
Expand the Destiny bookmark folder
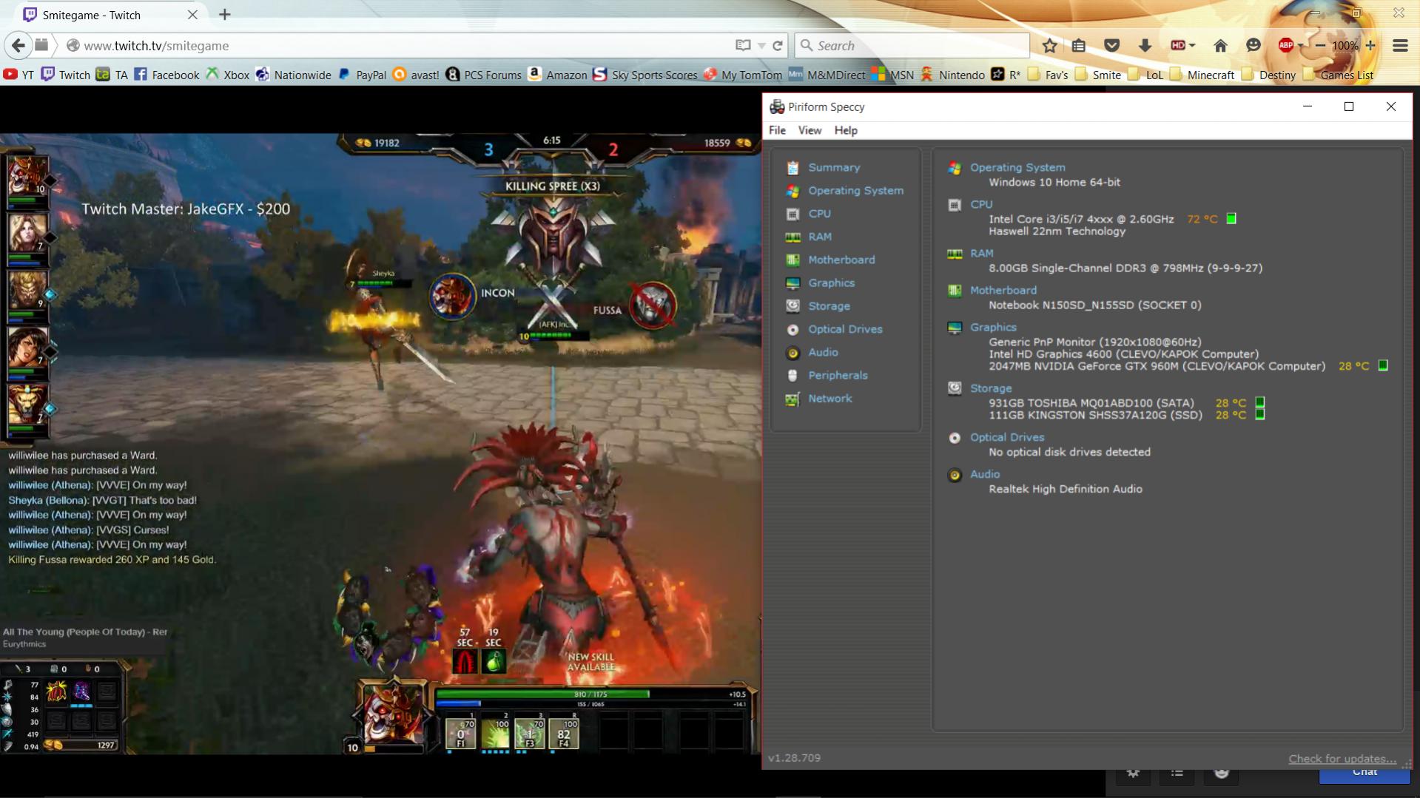coord(1268,75)
